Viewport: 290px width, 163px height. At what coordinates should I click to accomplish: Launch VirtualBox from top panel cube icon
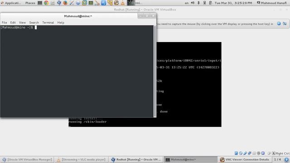[59, 3]
